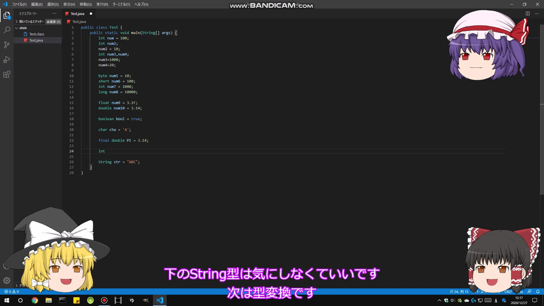The height and width of the screenshot is (306, 544).
Task: Click the Bandicam record icon on taskbar
Action: 104,300
